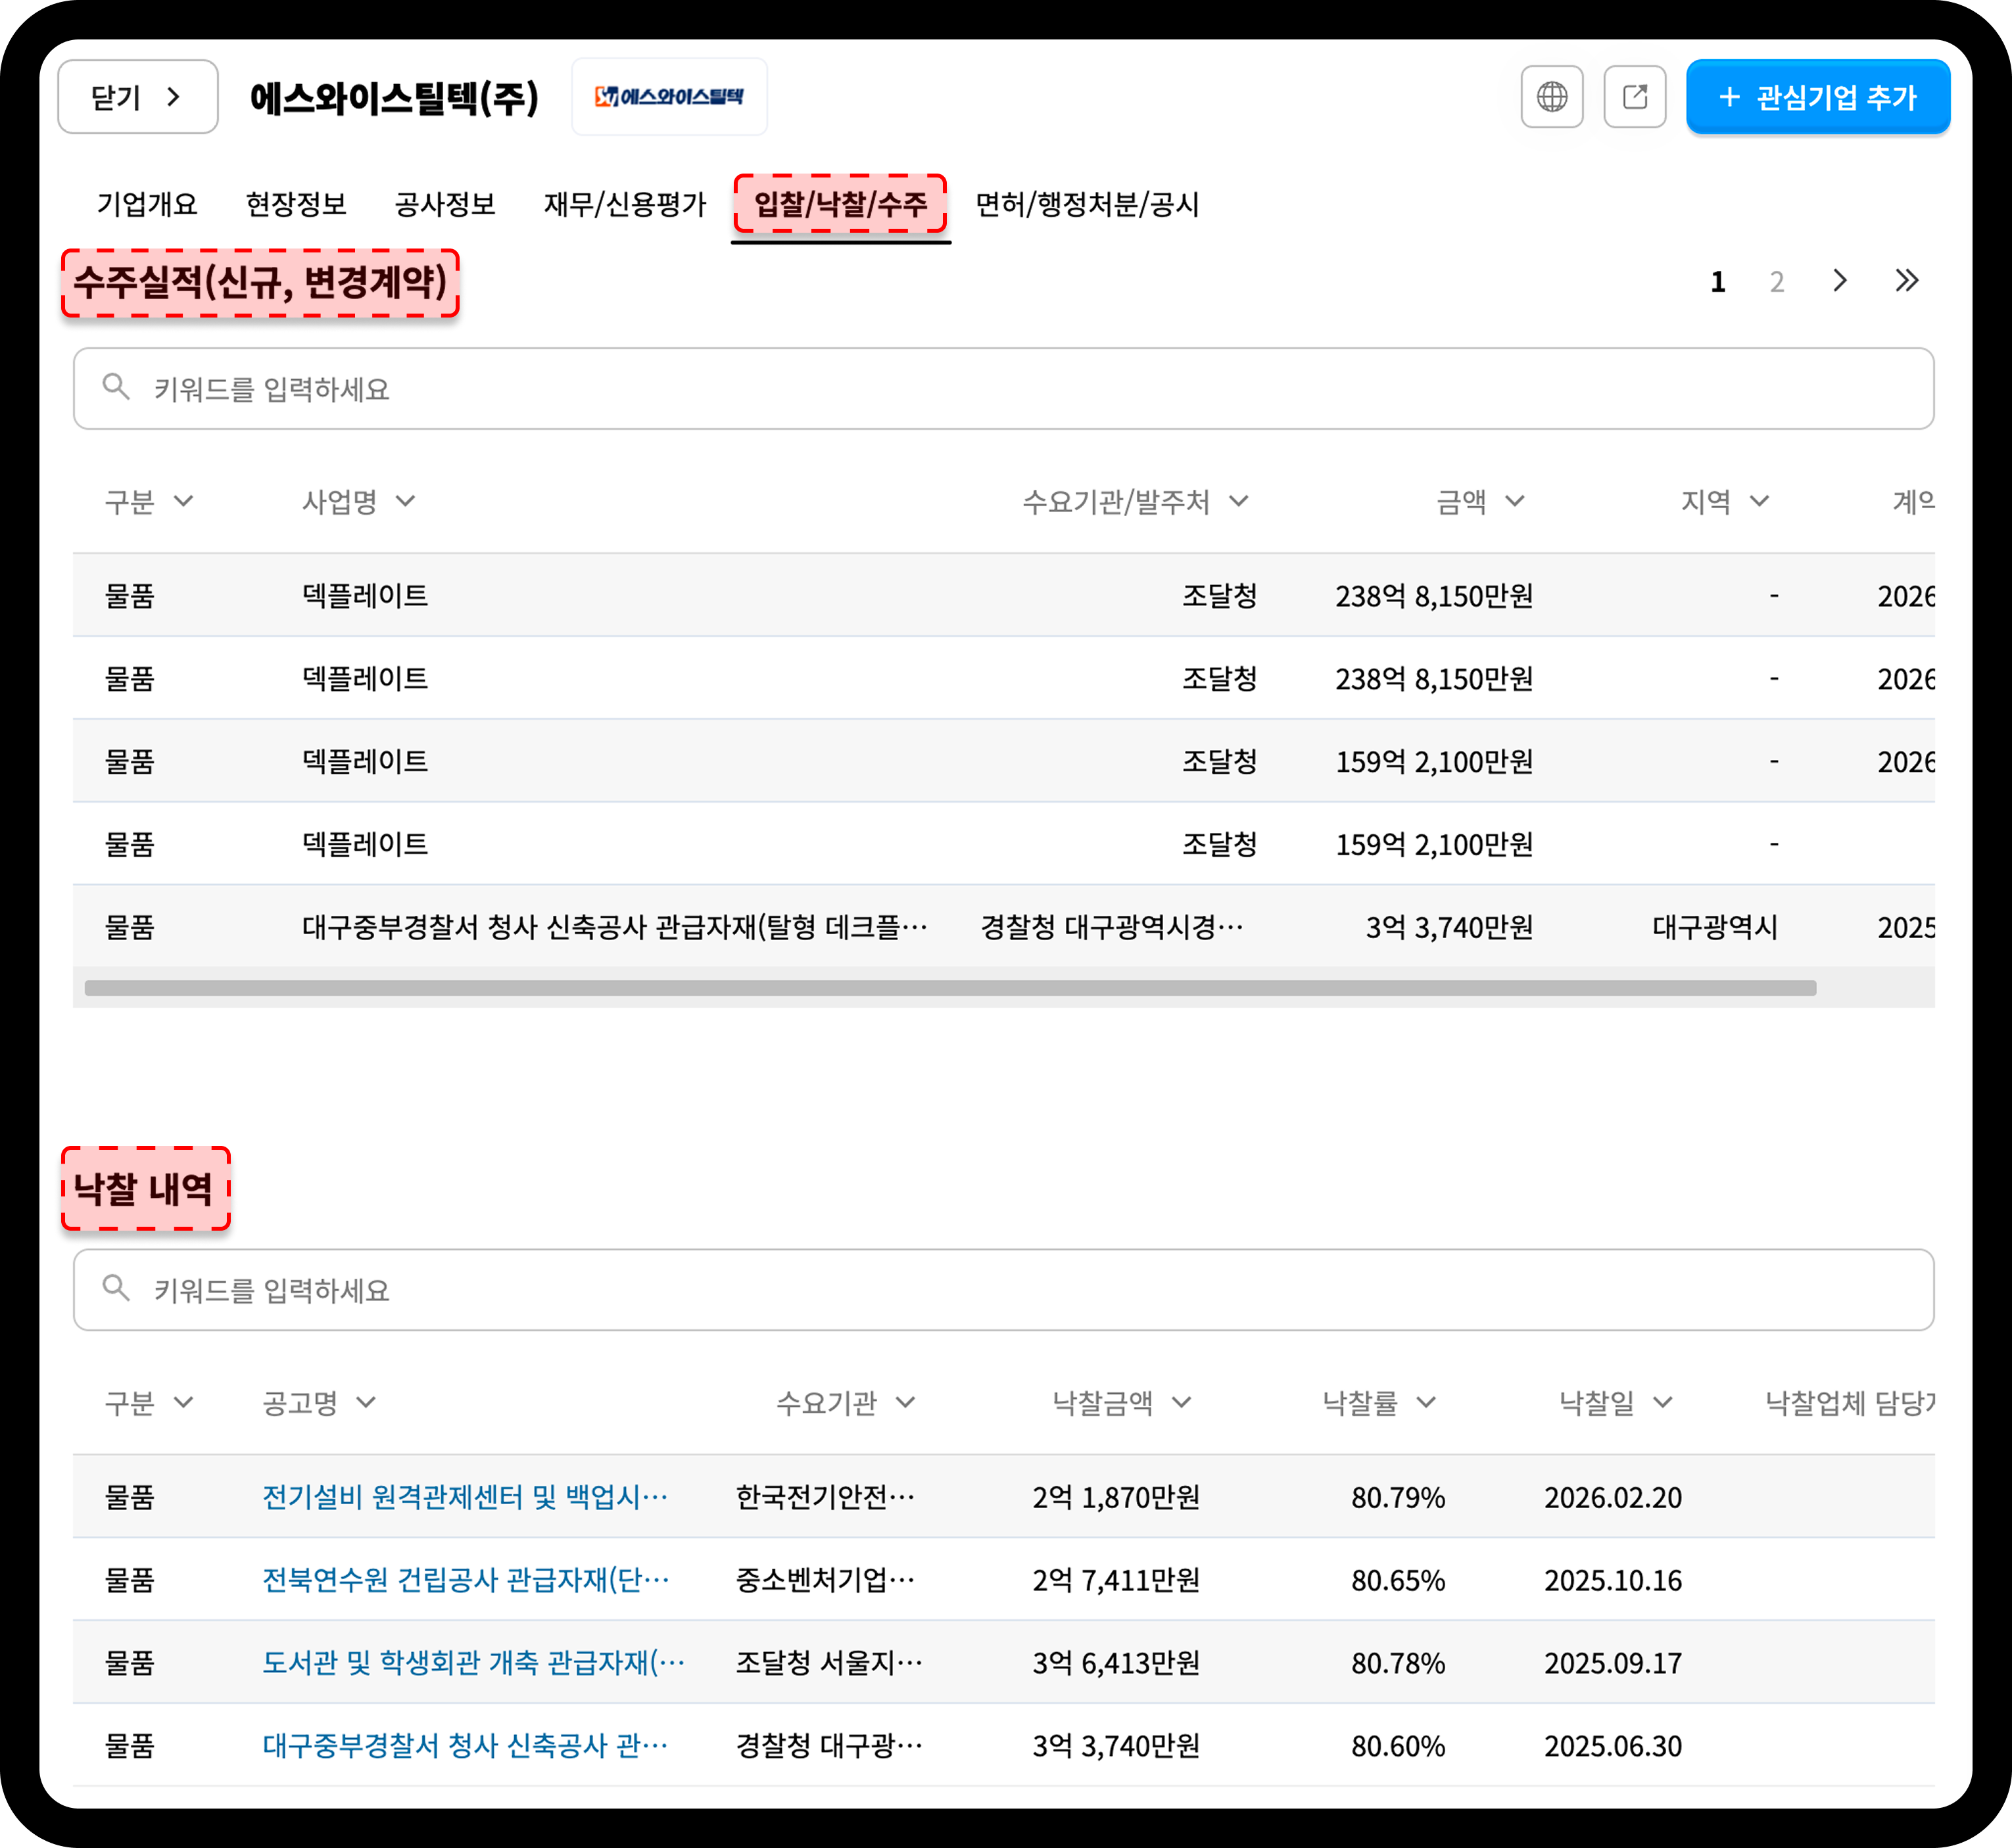Open 전기설비 원격관제센터 및 백업시… bid link
This screenshot has height=1848, width=2012.
(x=465, y=1497)
